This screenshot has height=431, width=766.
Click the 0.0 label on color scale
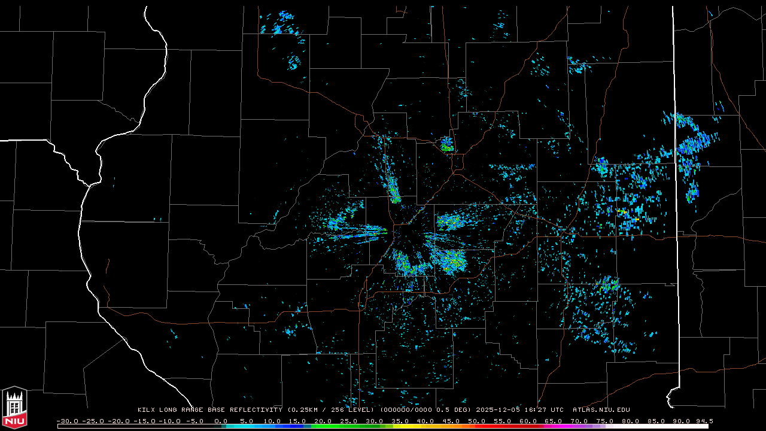tap(221, 421)
